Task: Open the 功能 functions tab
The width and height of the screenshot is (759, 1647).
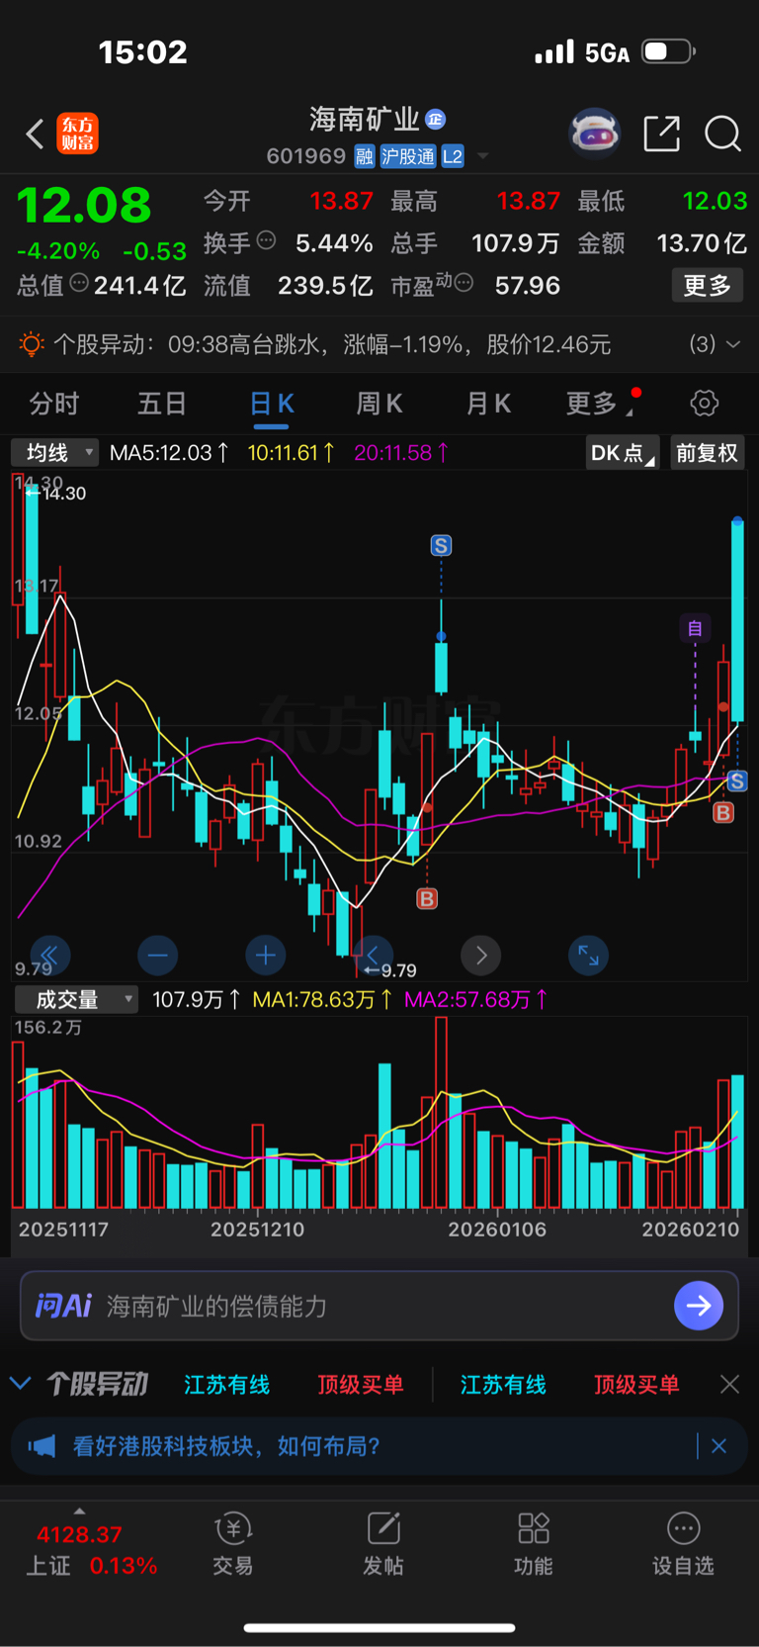Action: tap(534, 1544)
